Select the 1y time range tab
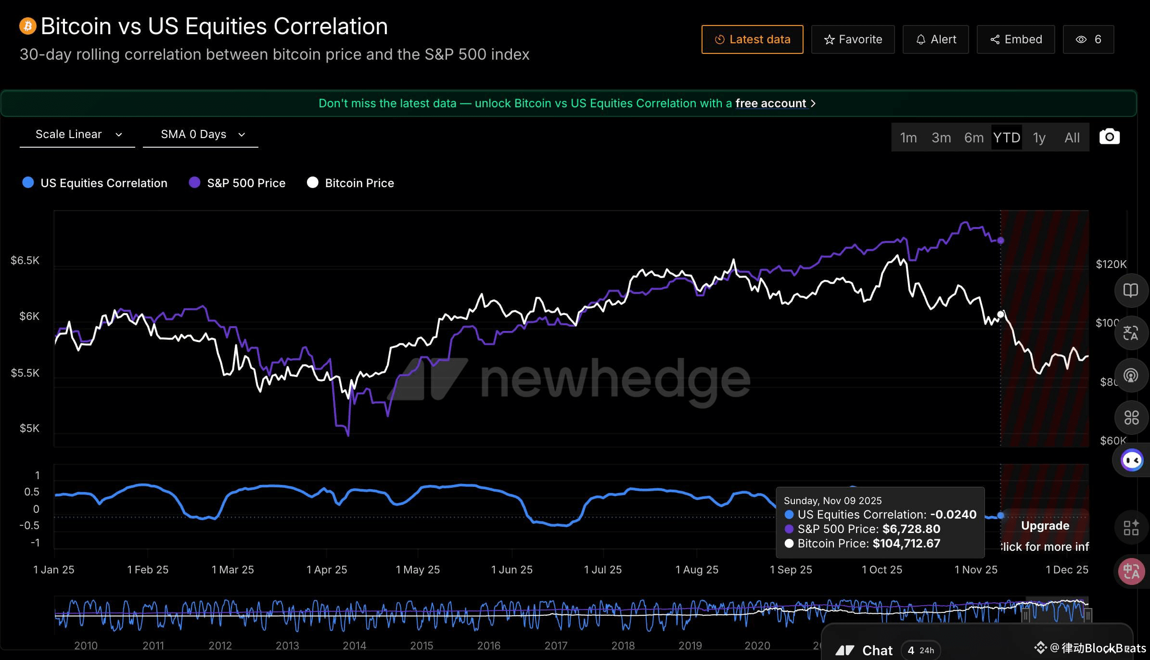The image size is (1150, 660). coord(1039,138)
